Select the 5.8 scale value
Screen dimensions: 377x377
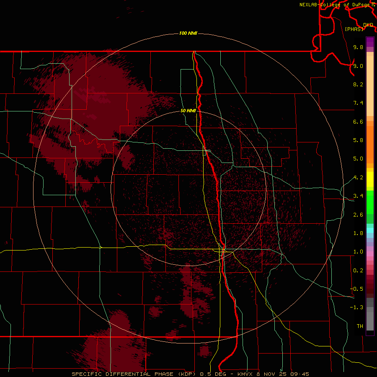coord(358,140)
